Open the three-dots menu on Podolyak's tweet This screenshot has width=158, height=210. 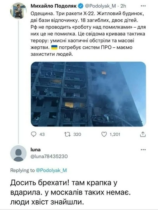143,6
